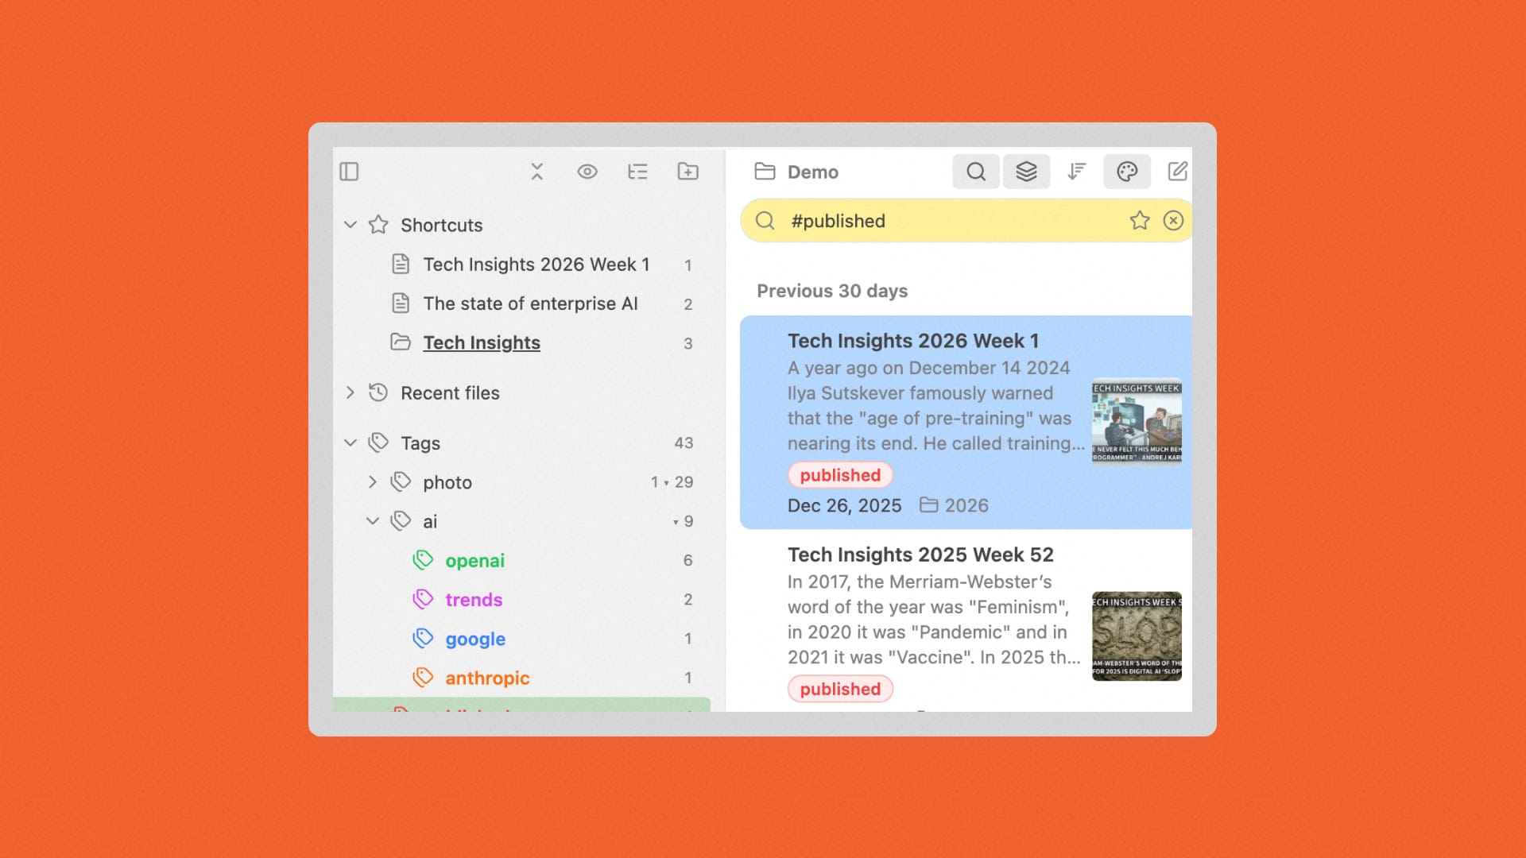Screen dimensions: 1526x858
Task: Select the color palette icon
Action: click(x=1127, y=171)
